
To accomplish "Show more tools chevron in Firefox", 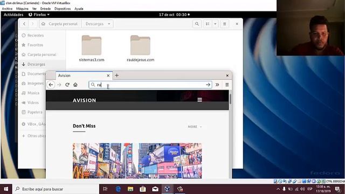I will [217, 85].
